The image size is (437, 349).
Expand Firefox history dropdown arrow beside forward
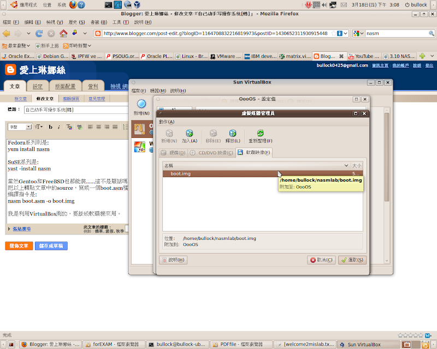(28, 33)
